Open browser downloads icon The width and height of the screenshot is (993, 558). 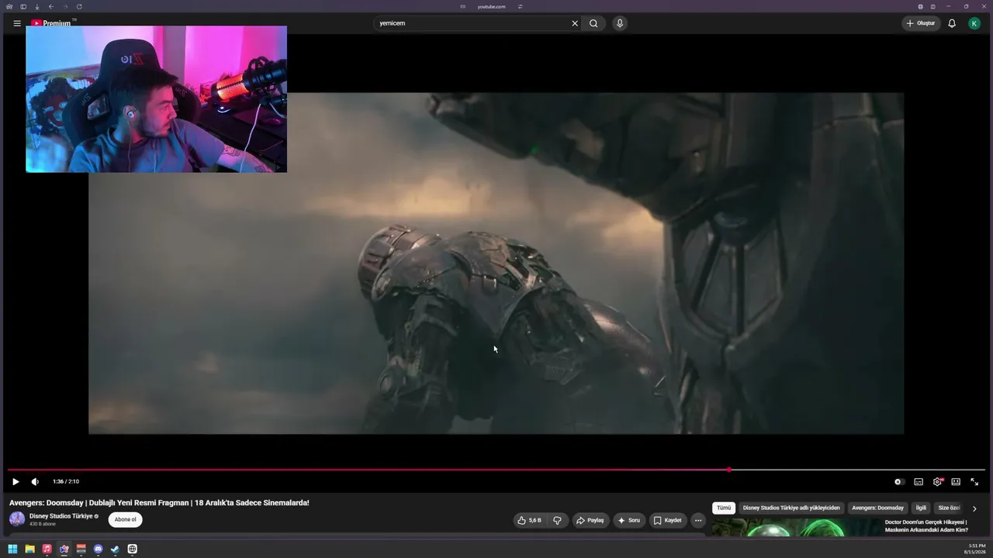pos(36,6)
